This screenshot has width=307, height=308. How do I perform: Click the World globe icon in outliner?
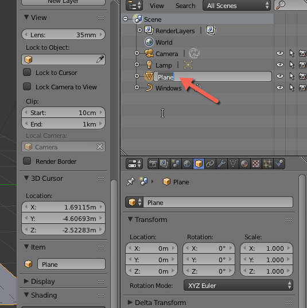point(149,42)
